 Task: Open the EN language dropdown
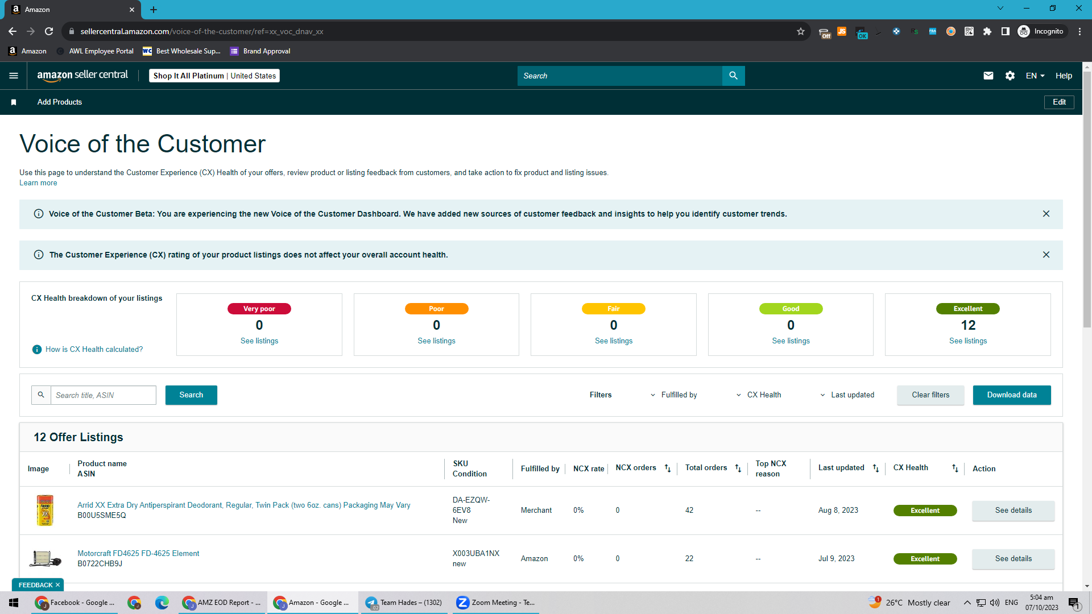pyautogui.click(x=1035, y=76)
